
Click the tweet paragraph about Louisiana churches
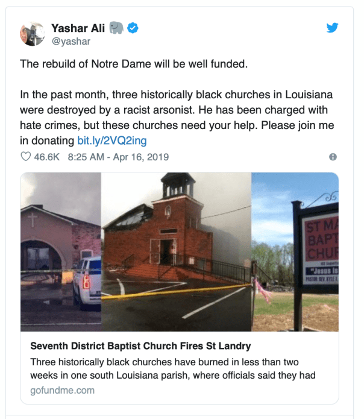pyautogui.click(x=177, y=118)
